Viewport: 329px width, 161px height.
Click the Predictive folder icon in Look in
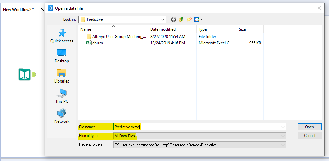(x=83, y=19)
